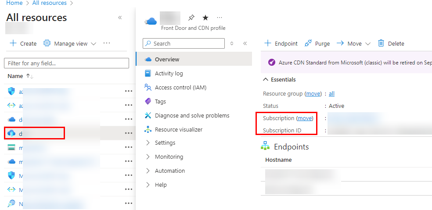Sort resources by Name column
The width and height of the screenshot is (432, 210).
20,76
